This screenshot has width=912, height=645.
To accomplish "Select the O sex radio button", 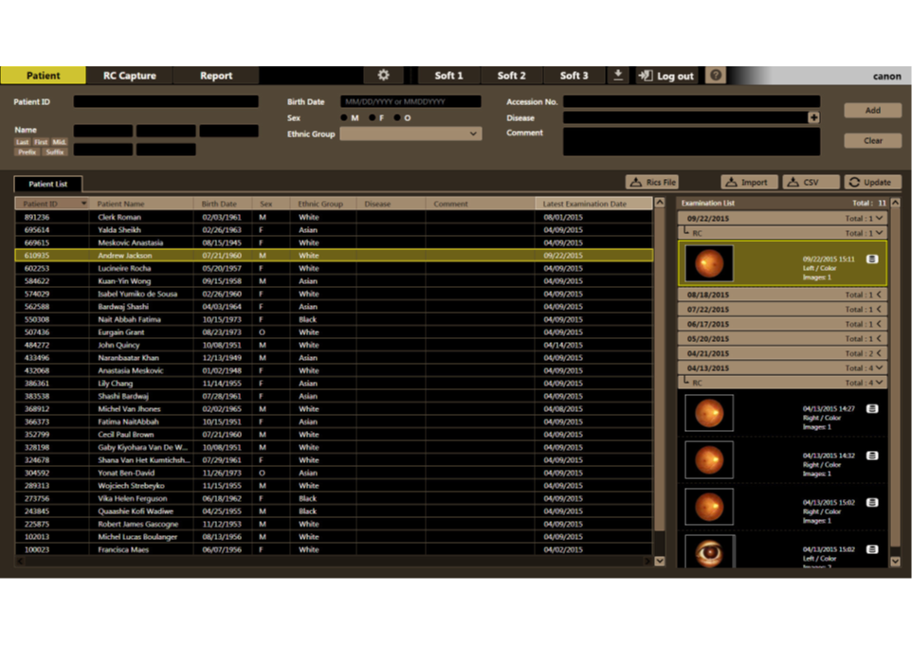I will pyautogui.click(x=396, y=118).
